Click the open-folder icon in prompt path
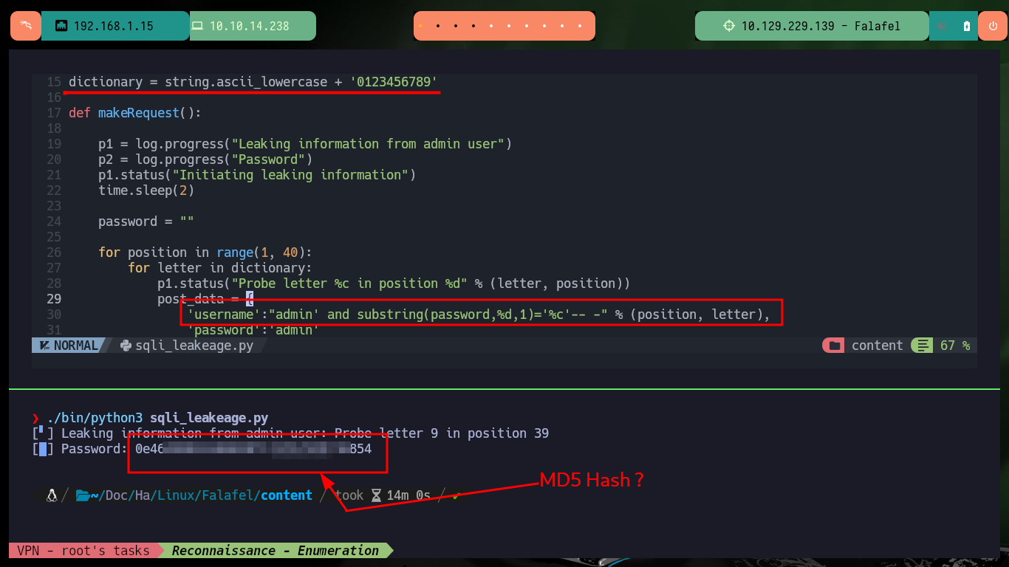 click(x=83, y=495)
